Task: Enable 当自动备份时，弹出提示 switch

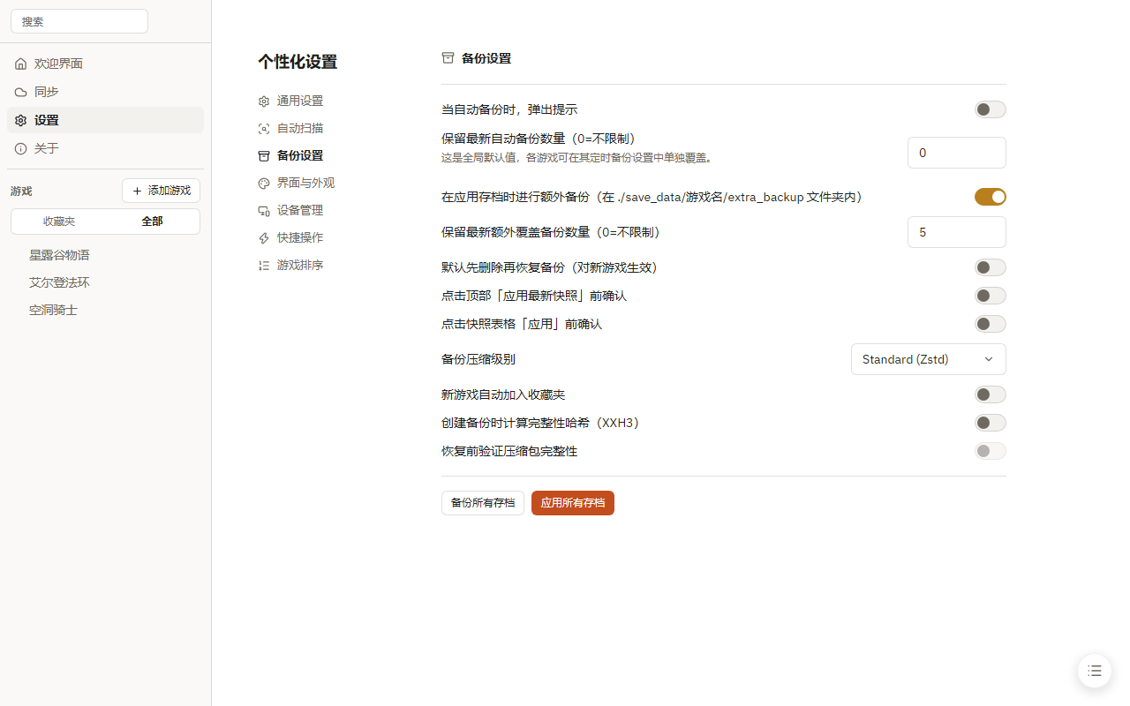Action: (990, 109)
